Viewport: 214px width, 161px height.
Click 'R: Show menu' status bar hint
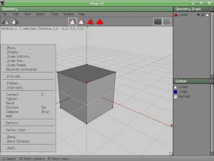pos(59,159)
